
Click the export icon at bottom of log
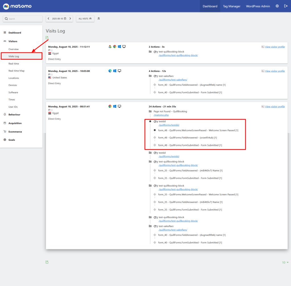pyautogui.click(x=47, y=262)
